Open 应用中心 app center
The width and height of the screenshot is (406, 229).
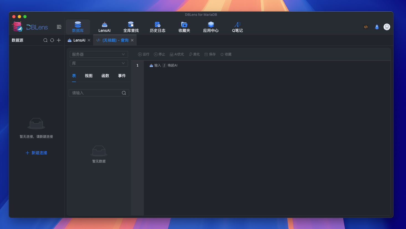pyautogui.click(x=211, y=27)
